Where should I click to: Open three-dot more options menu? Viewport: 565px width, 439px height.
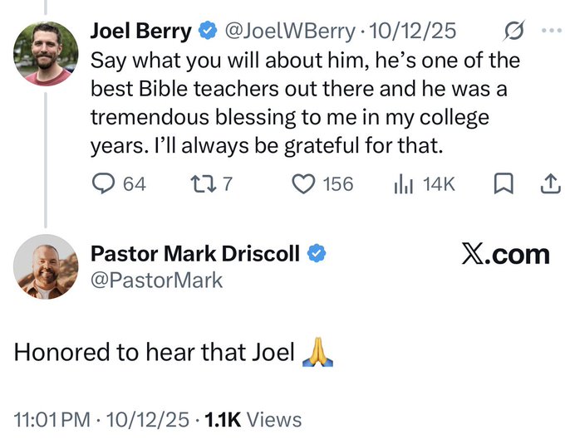[552, 31]
